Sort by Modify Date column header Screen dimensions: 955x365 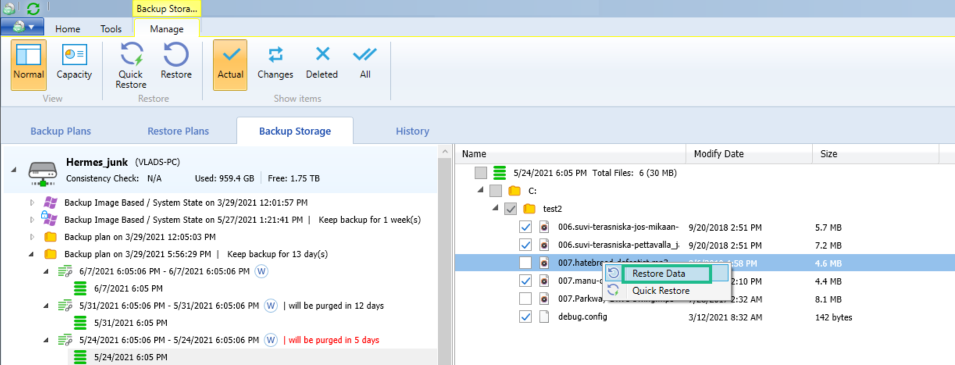718,154
